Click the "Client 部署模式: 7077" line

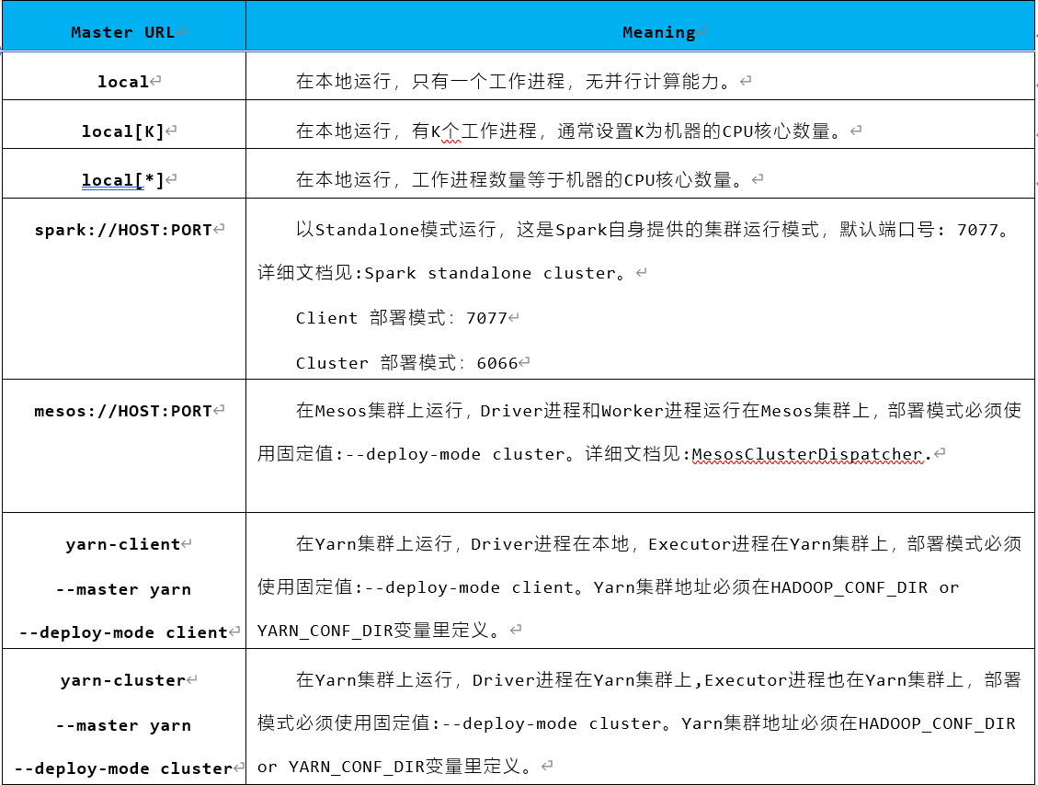[401, 318]
